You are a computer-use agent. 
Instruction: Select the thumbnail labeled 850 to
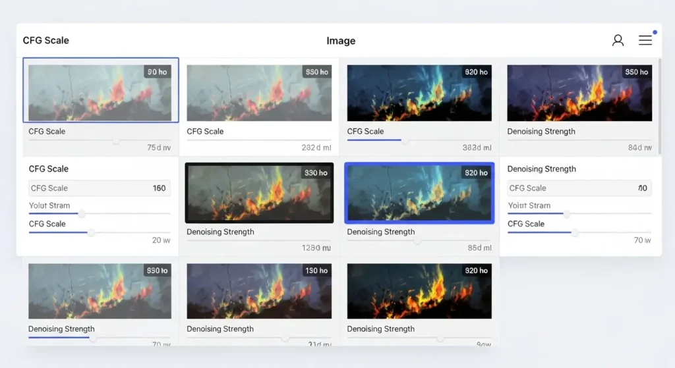[100, 291]
